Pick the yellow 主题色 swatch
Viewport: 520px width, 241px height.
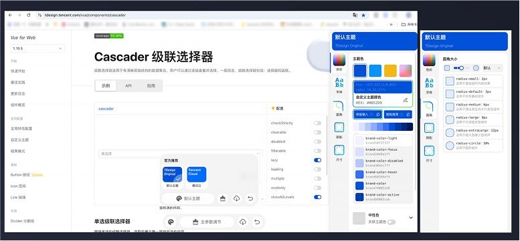[390, 71]
